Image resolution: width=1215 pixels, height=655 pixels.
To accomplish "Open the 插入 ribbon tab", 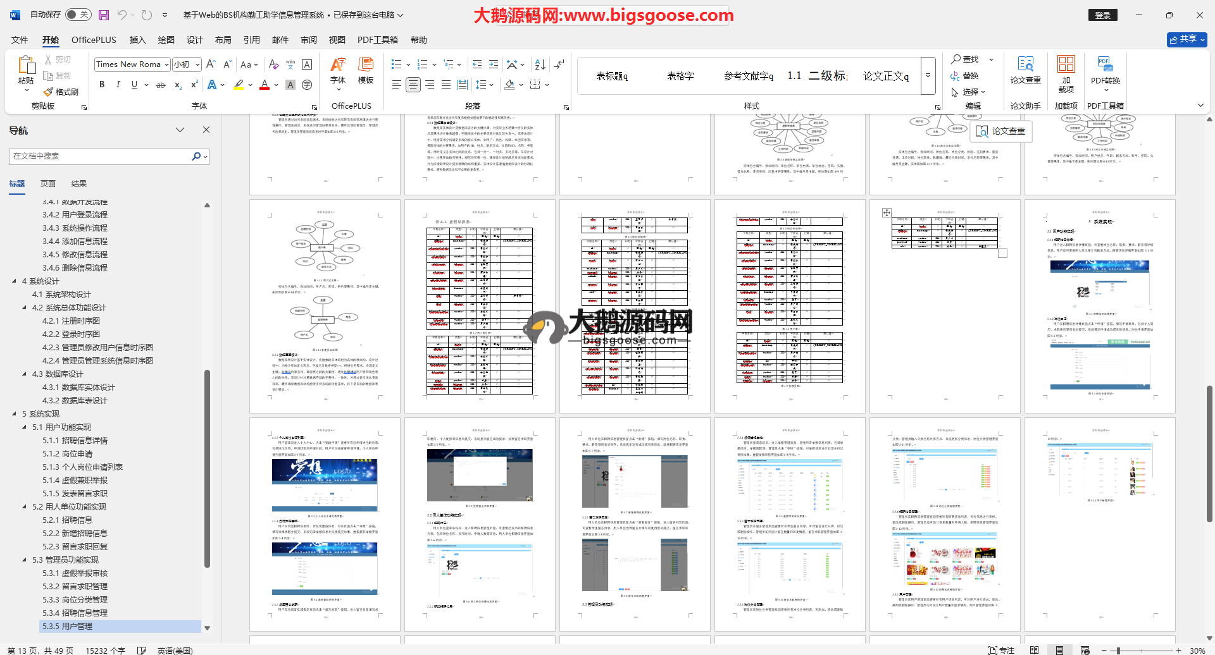I will tap(137, 40).
